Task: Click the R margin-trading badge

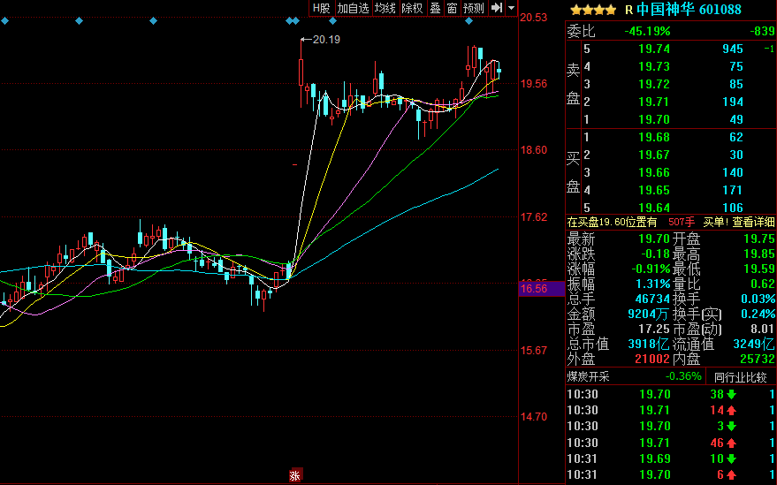Action: click(x=628, y=10)
